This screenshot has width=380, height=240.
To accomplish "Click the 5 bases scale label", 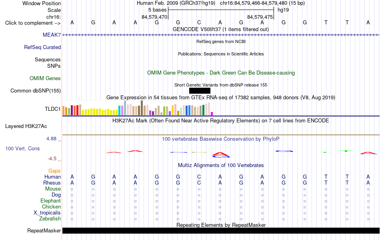I will coord(158,10).
